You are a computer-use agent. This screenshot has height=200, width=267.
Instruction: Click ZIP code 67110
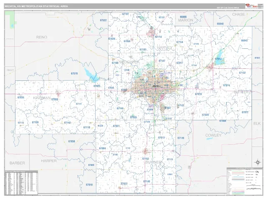[169, 118]
